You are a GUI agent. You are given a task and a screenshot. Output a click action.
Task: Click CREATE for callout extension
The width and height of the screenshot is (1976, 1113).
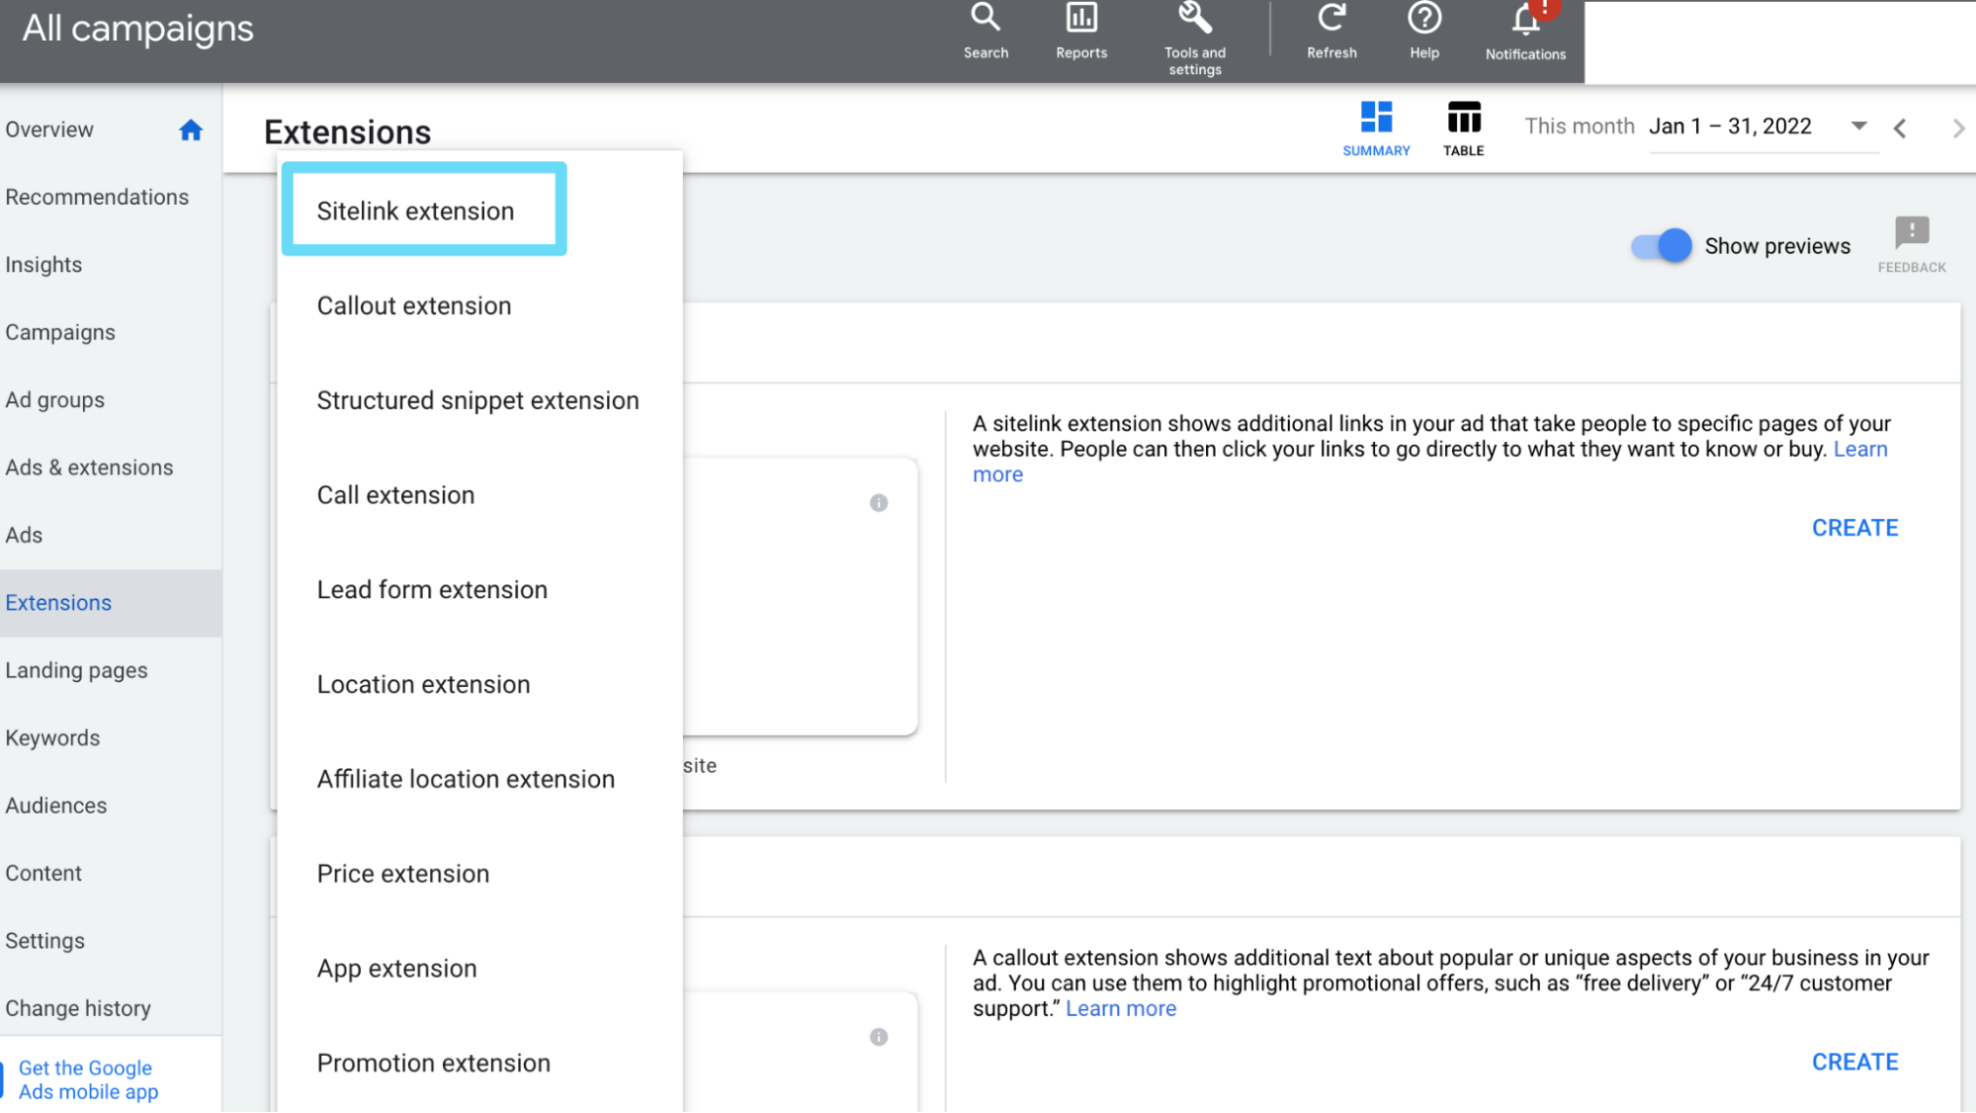[x=1854, y=1062]
